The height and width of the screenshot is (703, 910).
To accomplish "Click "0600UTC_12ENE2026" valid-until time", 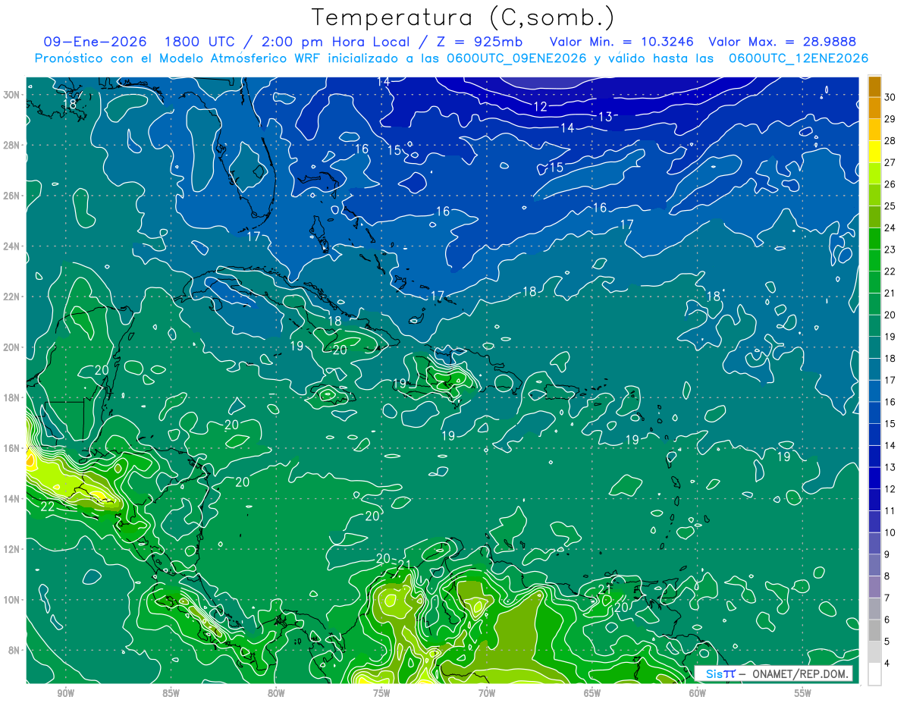I will click(x=799, y=58).
